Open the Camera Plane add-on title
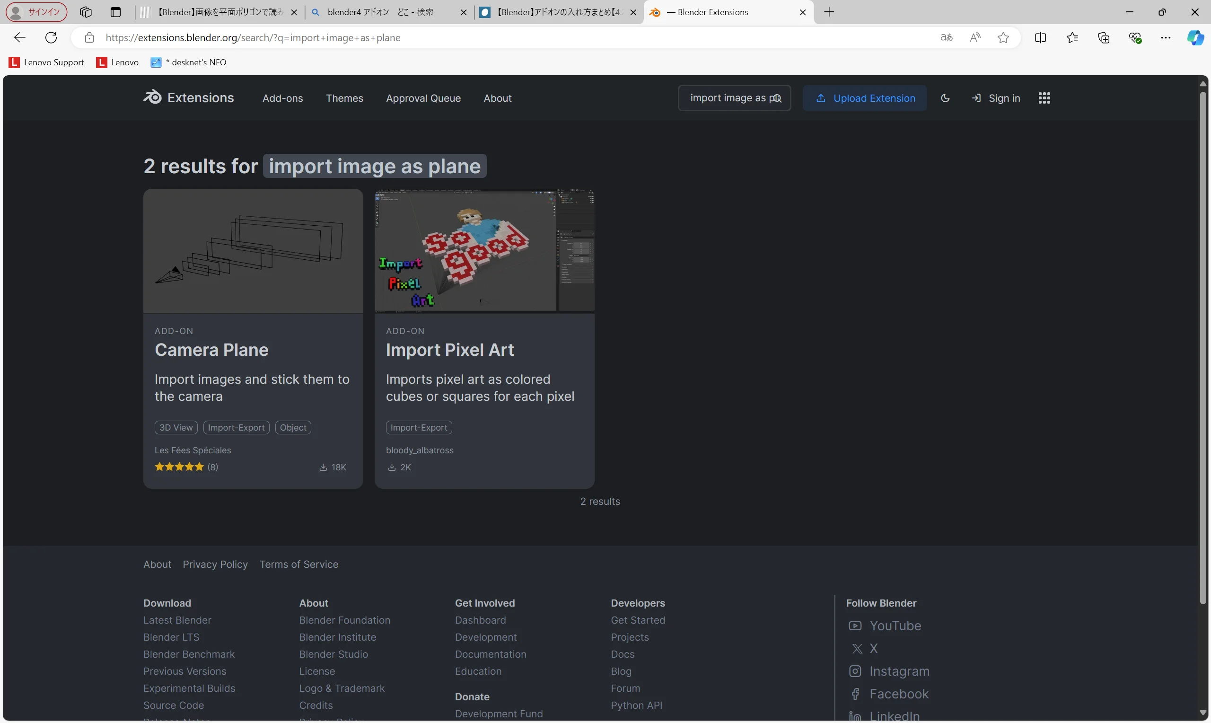Viewport: 1211px width, 723px height. pos(211,350)
